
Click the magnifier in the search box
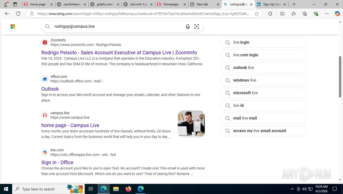point(47,27)
